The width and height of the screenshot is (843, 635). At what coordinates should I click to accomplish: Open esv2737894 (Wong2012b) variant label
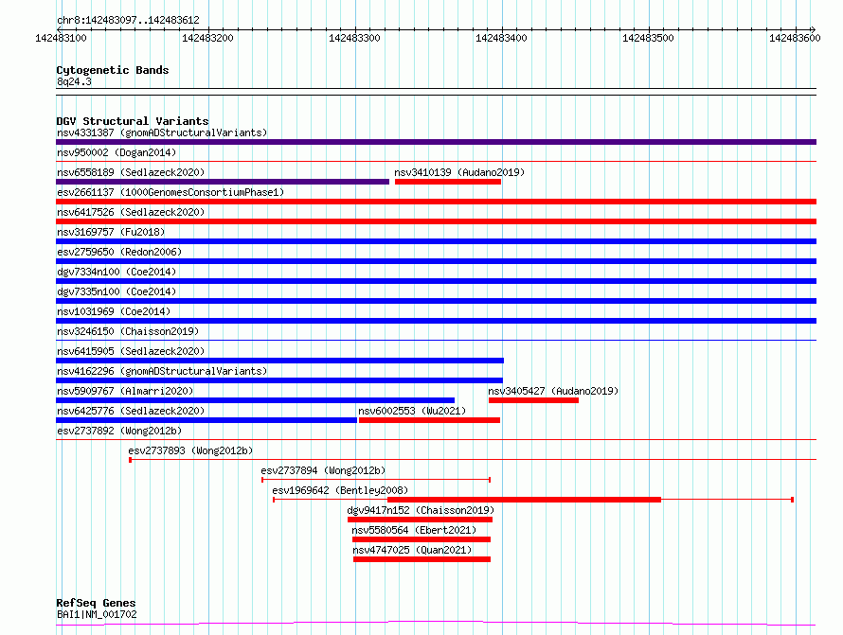[x=323, y=470]
